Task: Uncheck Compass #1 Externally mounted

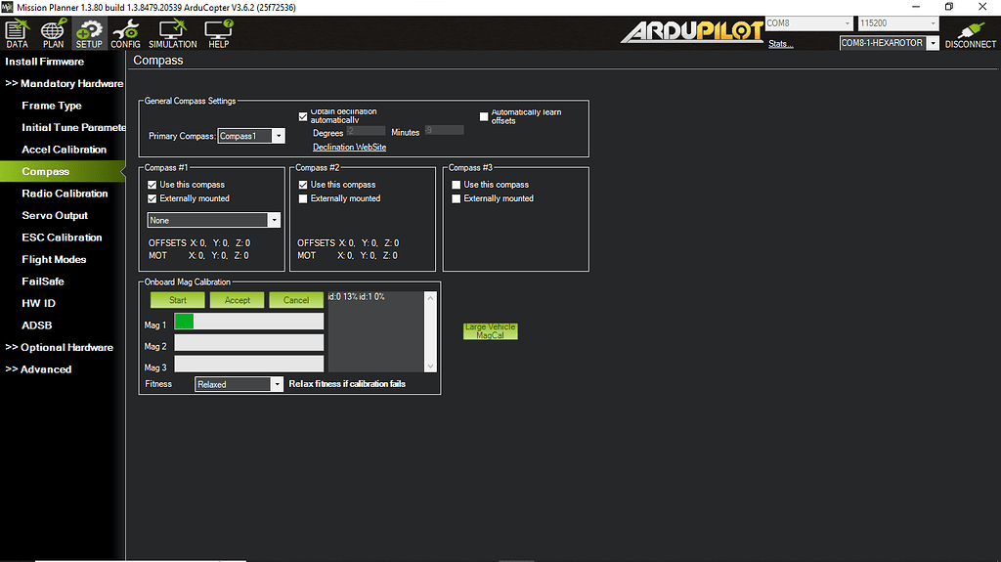Action: 152,198
